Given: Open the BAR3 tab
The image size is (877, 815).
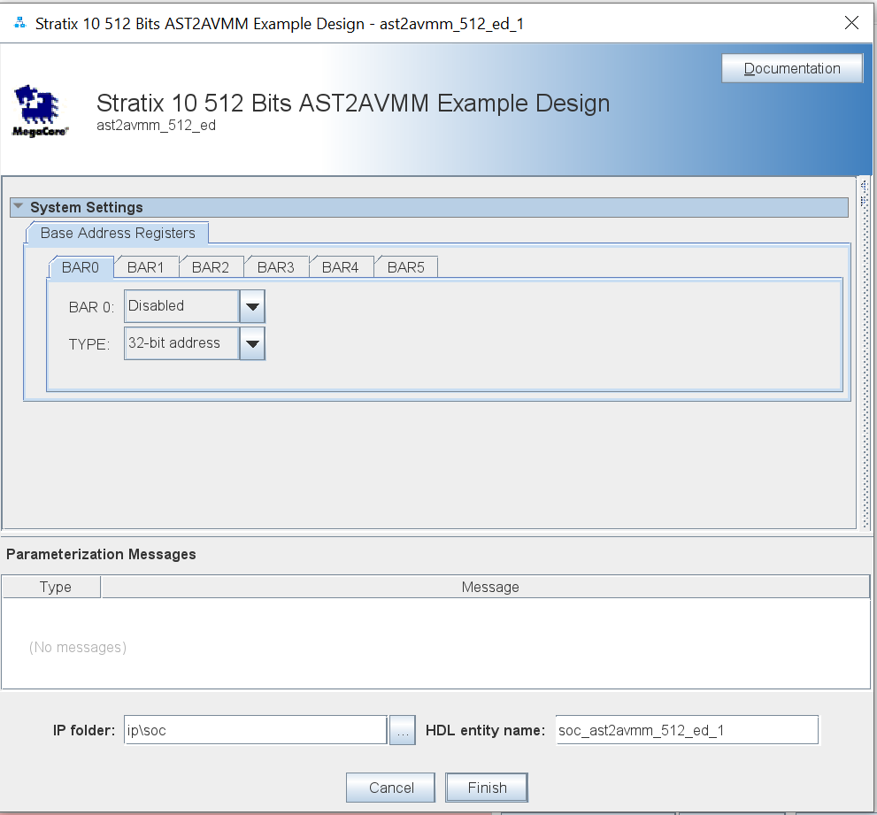Looking at the screenshot, I should [x=276, y=267].
